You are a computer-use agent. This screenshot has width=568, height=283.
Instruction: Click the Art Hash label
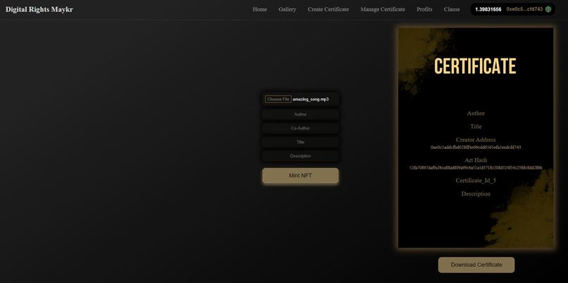coord(476,160)
